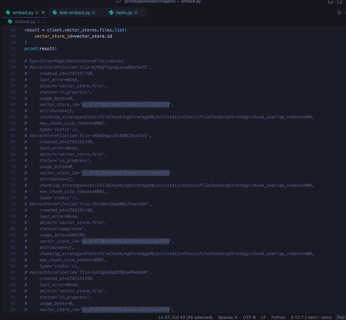Click the Python file icon in the breadcrumb

point(10,22)
